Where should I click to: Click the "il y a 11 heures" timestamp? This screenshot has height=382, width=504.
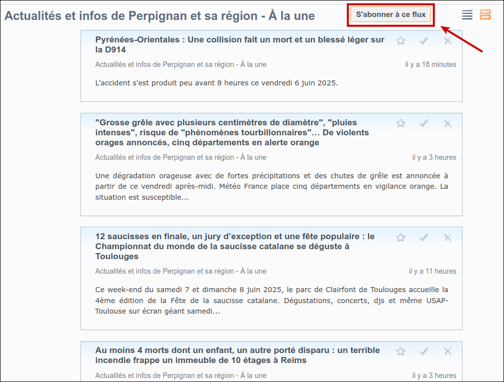click(432, 271)
